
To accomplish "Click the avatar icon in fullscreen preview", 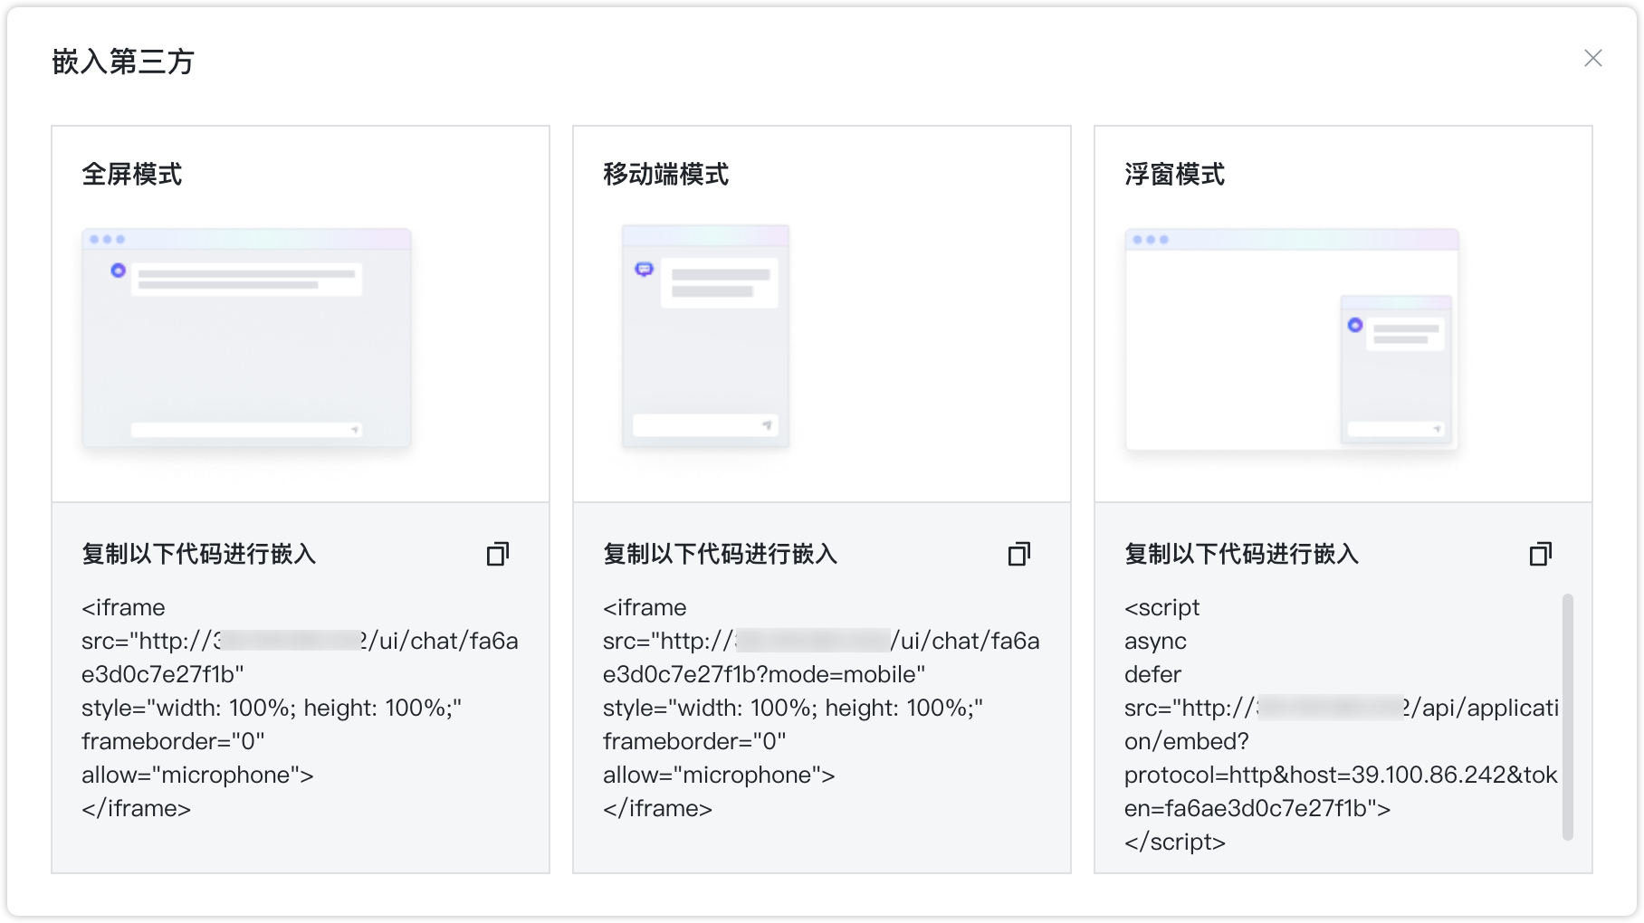I will pyautogui.click(x=118, y=270).
